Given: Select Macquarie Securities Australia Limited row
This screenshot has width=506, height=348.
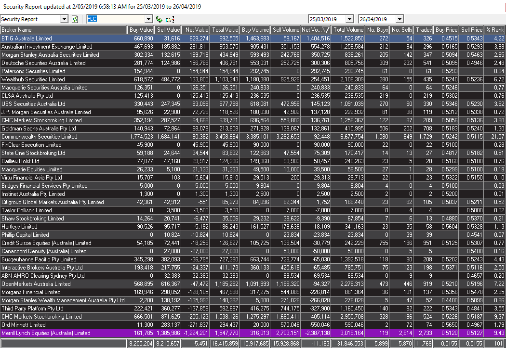Looking at the screenshot, I should pos(253,88).
